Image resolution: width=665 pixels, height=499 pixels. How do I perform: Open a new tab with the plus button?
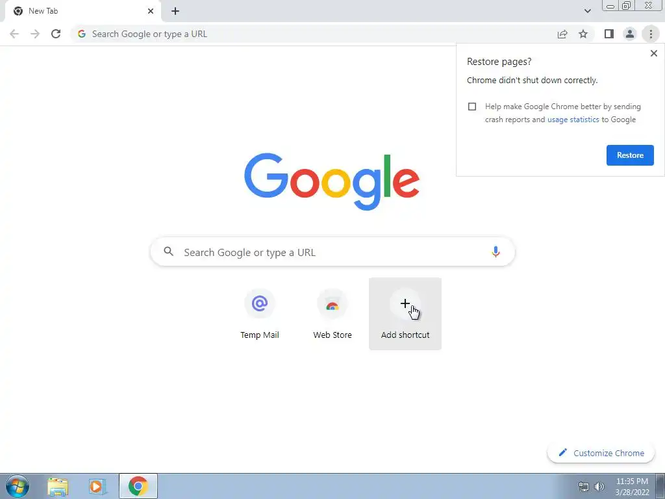coord(175,11)
